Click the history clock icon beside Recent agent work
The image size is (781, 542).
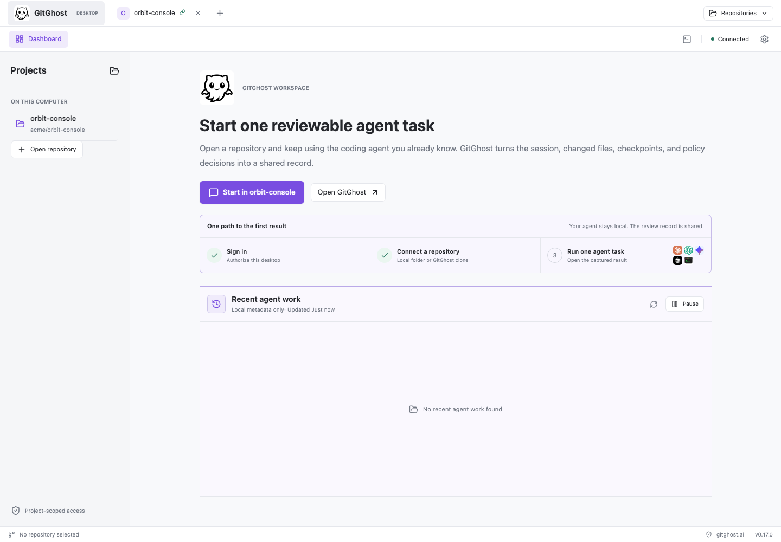click(216, 304)
